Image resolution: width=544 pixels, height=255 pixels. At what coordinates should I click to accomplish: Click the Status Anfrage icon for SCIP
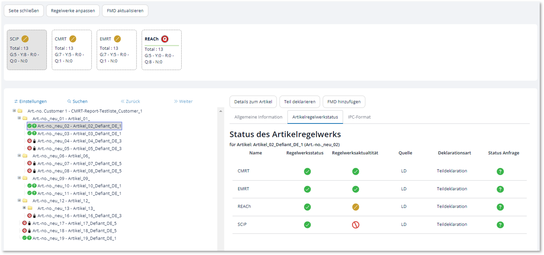(x=500, y=225)
